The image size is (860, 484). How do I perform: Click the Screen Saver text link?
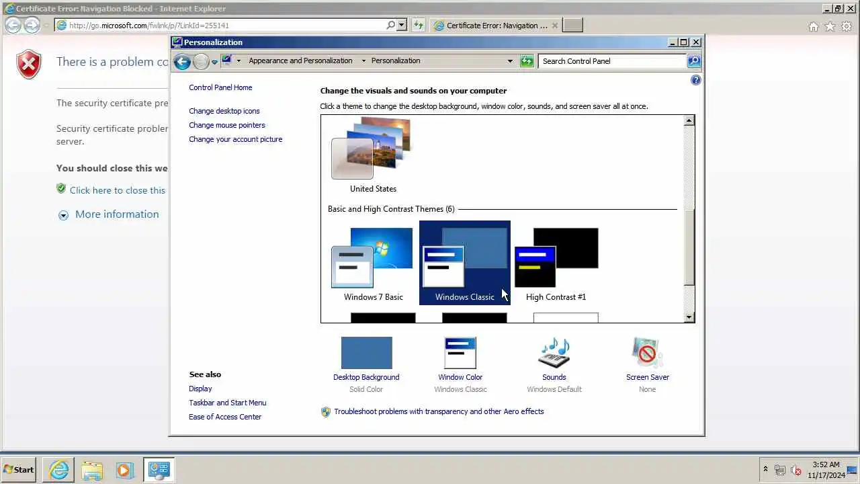(648, 377)
